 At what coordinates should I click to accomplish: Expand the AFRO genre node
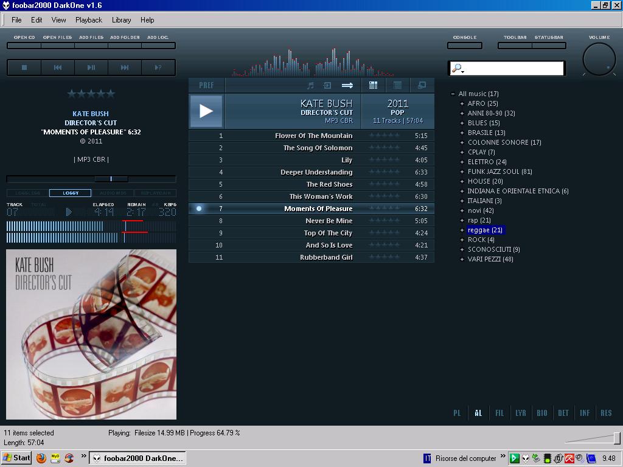click(462, 103)
